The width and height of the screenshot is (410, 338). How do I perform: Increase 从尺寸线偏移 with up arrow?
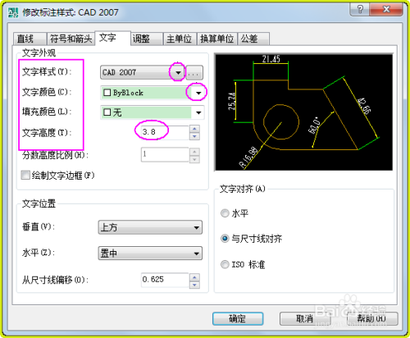(194, 277)
